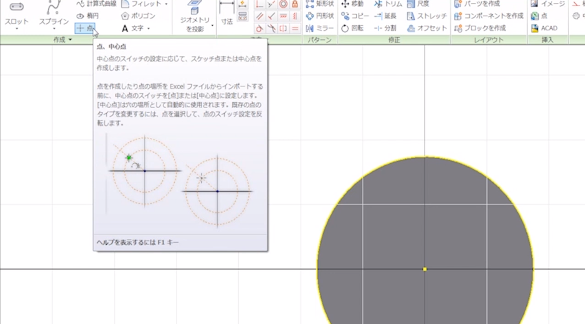
Task: Click the 円形状 circular pattern tool
Action: [320, 16]
